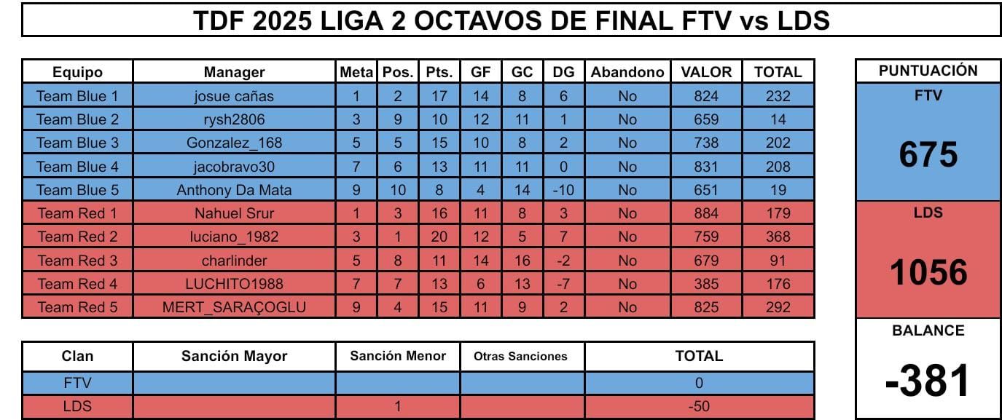Click the josue cañas manager cell
1002x420 pixels.
click(234, 96)
